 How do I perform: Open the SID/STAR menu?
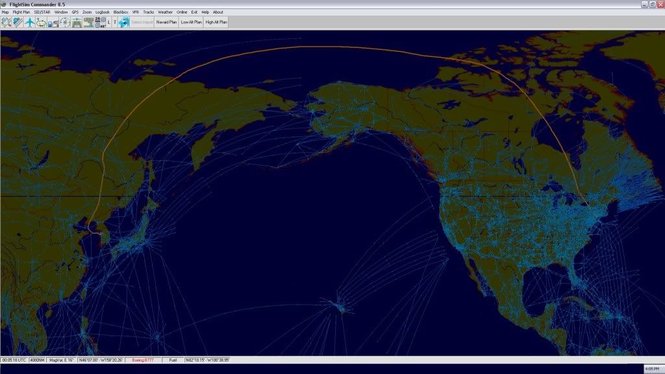(x=42, y=12)
